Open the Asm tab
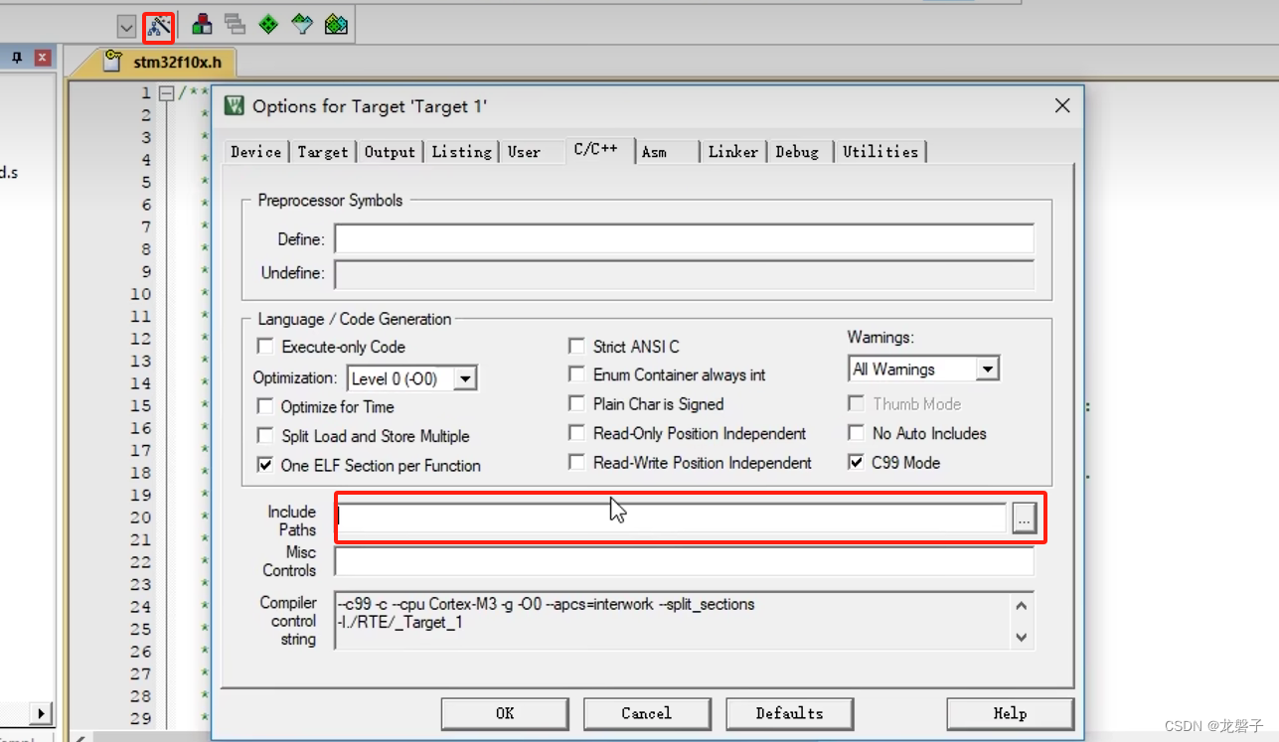Image resolution: width=1279 pixels, height=742 pixels. pyautogui.click(x=654, y=152)
